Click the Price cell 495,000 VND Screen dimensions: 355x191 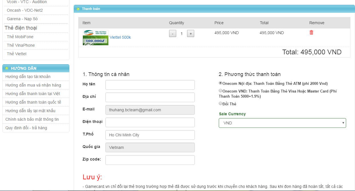[226, 33]
